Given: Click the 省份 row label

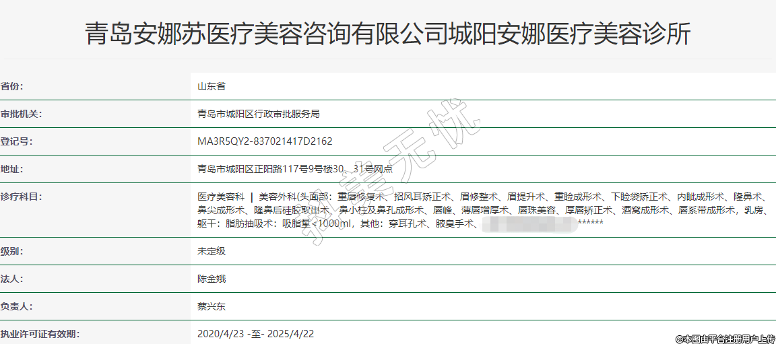Looking at the screenshot, I should click(16, 86).
